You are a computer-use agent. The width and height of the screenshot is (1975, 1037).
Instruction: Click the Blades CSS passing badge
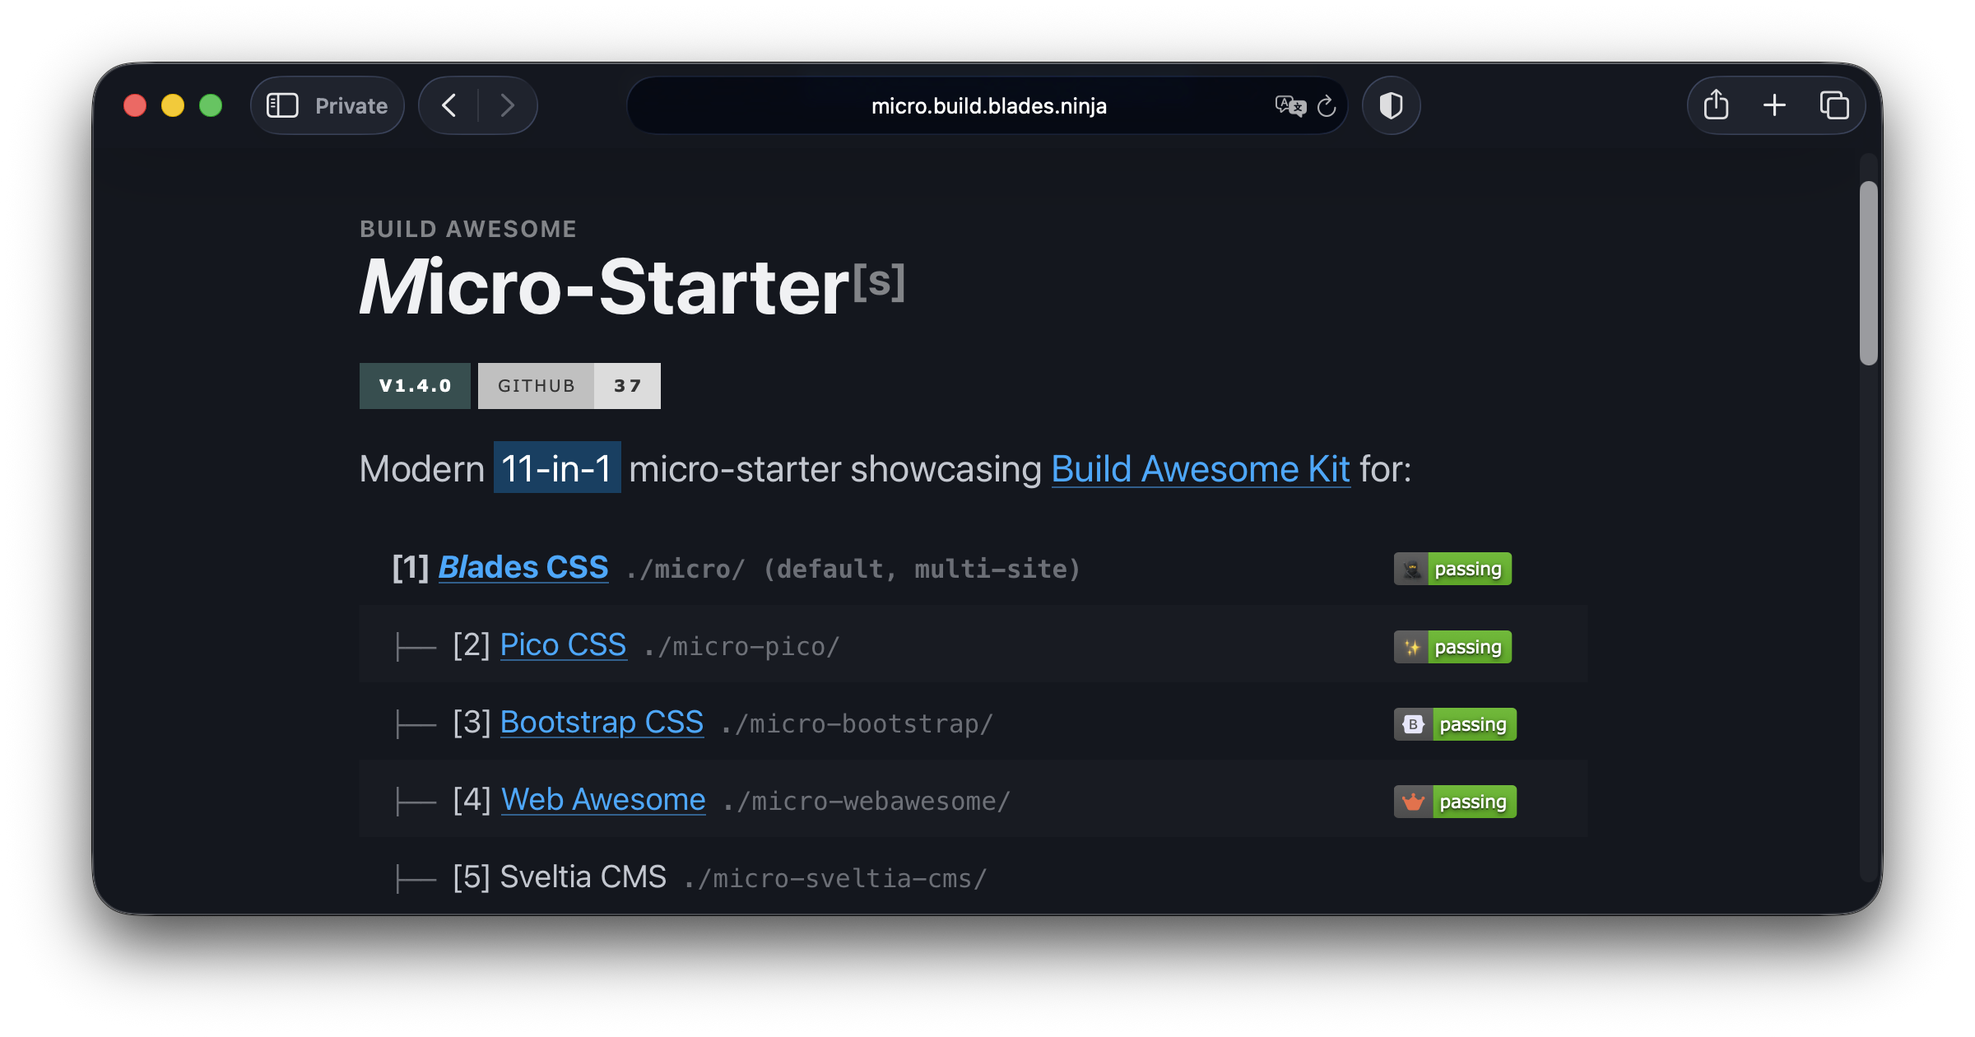point(1452,569)
